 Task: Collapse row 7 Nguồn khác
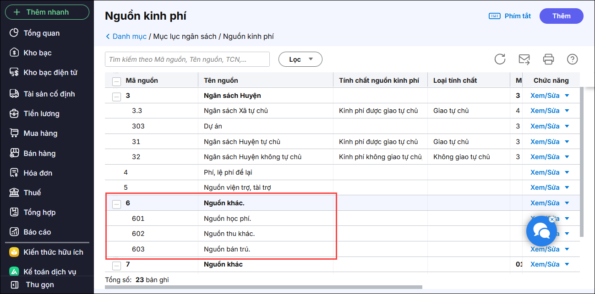pos(116,265)
